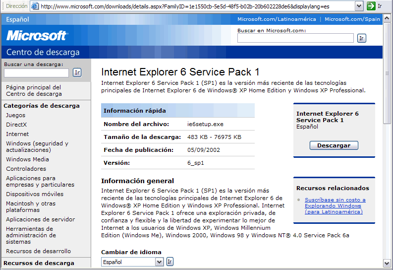Click the publication date 05/09/2002
Screen dimensions: 393x270
tap(204, 150)
